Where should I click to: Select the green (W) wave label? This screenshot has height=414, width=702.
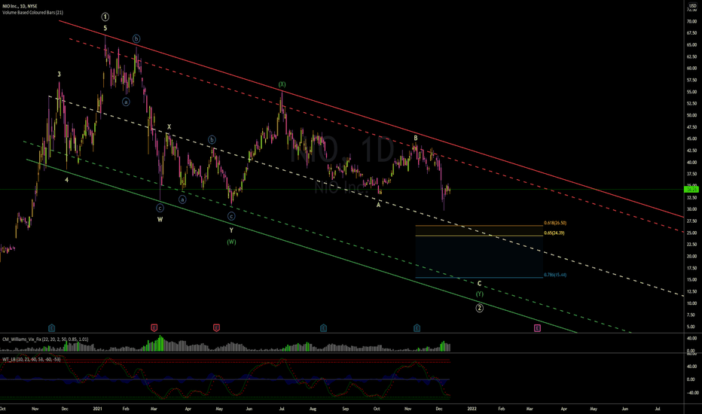231,242
